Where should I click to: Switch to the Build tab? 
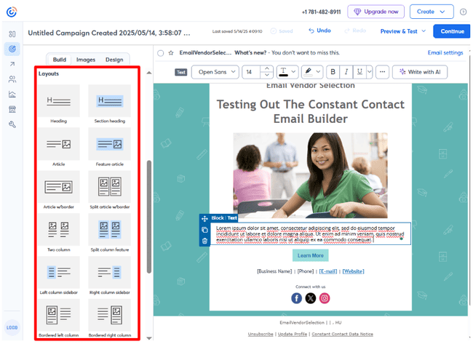[x=60, y=60]
